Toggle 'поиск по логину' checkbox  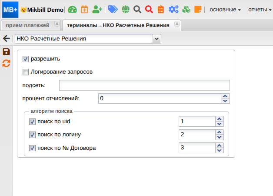pyautogui.click(x=32, y=135)
